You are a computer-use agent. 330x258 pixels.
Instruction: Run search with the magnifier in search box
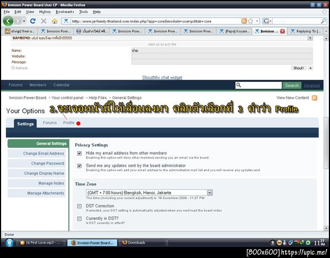323,21
